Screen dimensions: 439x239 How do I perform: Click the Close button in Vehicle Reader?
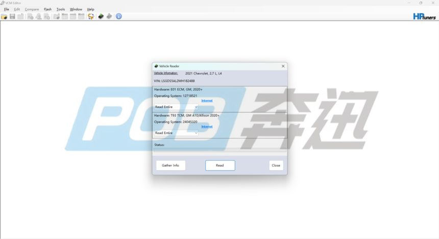(276, 165)
